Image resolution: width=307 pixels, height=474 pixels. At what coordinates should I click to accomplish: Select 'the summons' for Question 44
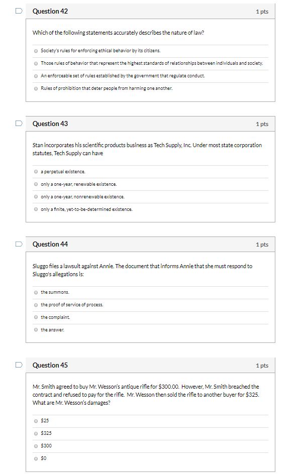click(x=36, y=292)
